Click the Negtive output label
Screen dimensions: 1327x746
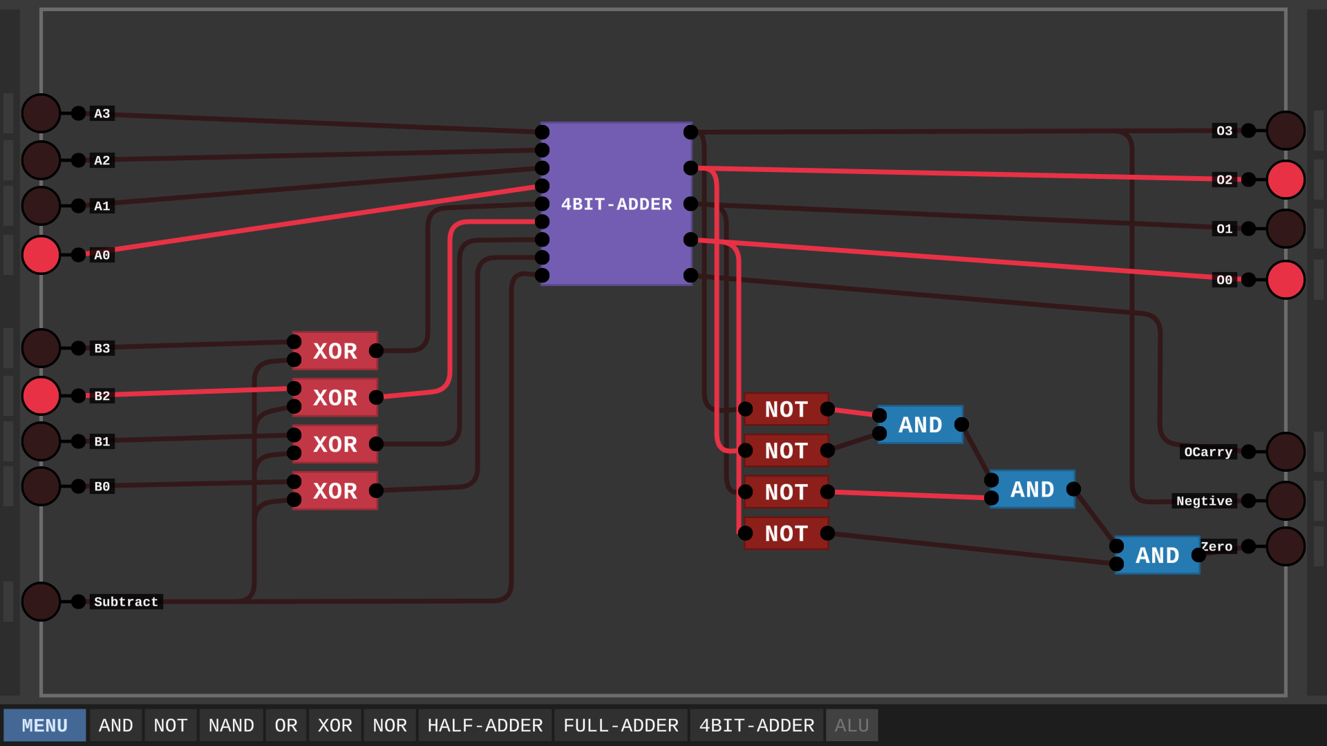1205,501
